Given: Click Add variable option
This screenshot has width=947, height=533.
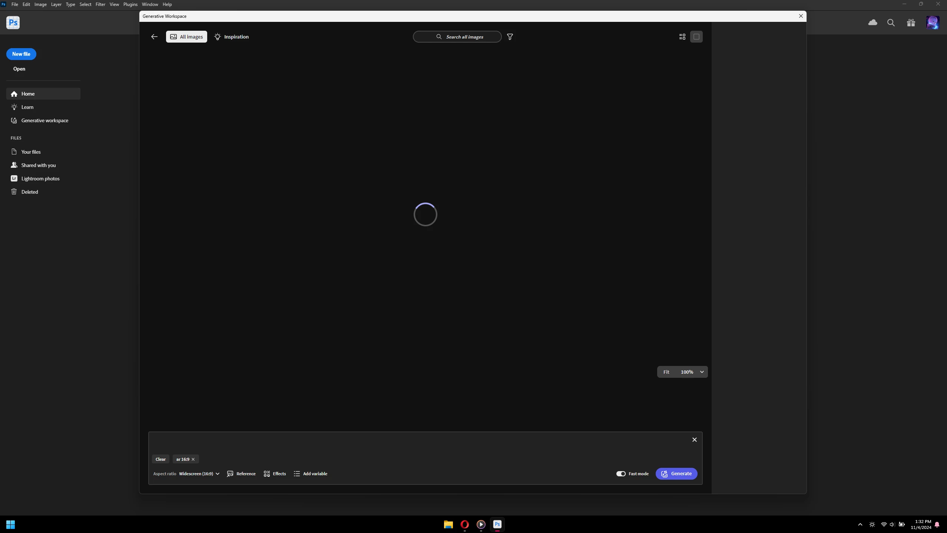Looking at the screenshot, I should tap(311, 473).
